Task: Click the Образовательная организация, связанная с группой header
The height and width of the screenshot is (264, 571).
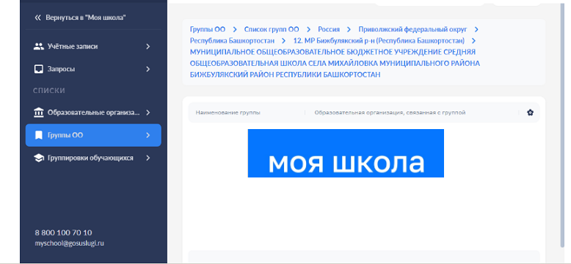Action: click(x=390, y=113)
